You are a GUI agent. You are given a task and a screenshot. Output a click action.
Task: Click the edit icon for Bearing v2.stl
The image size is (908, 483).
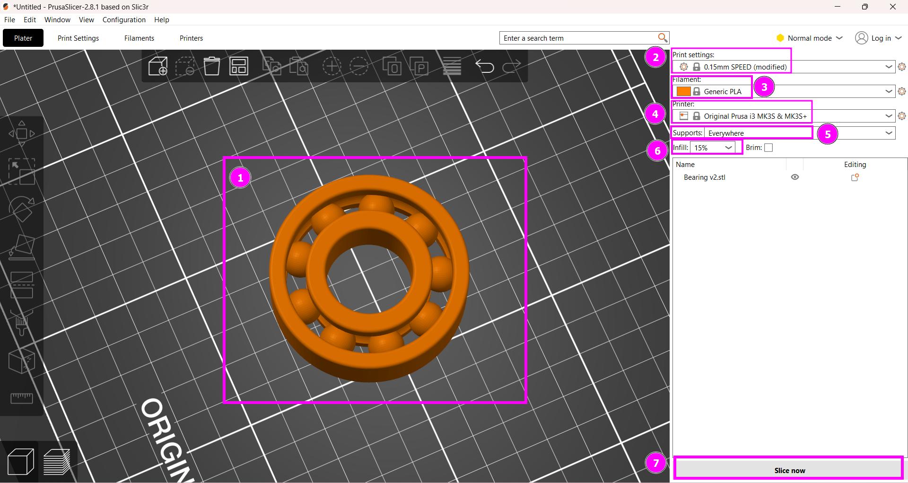(x=855, y=177)
